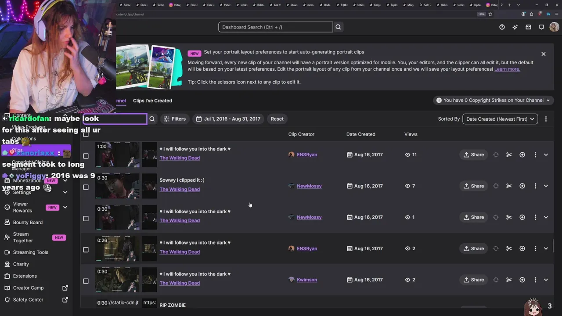Open the table options kebab menu near sort
This screenshot has height=316, width=562.
coord(546,119)
